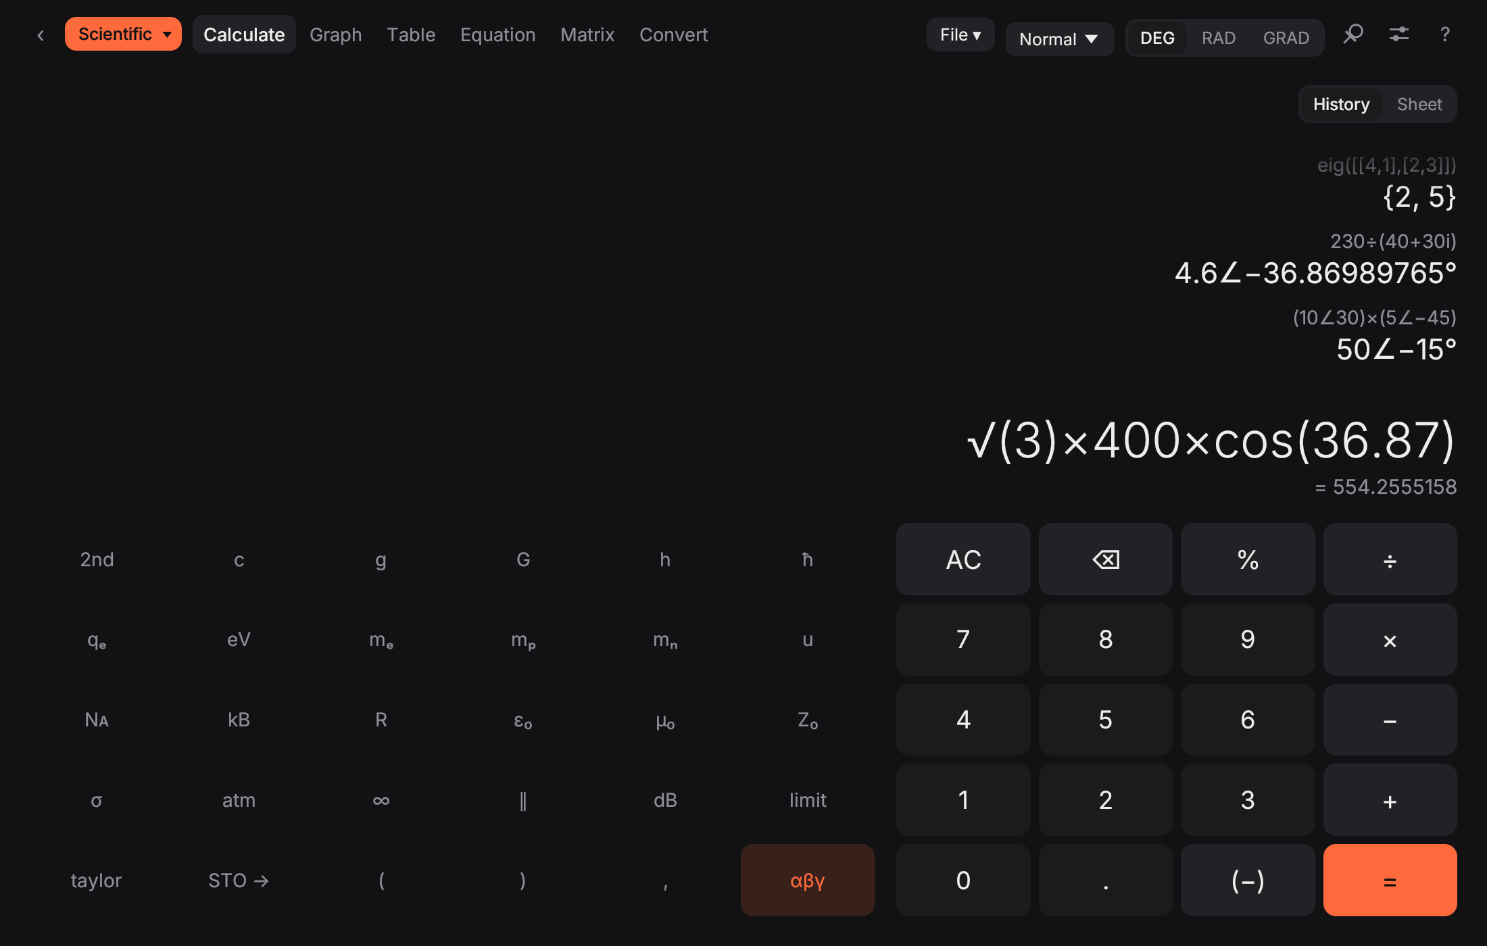Insert the vacuum permeability μ₀ constant

click(665, 720)
